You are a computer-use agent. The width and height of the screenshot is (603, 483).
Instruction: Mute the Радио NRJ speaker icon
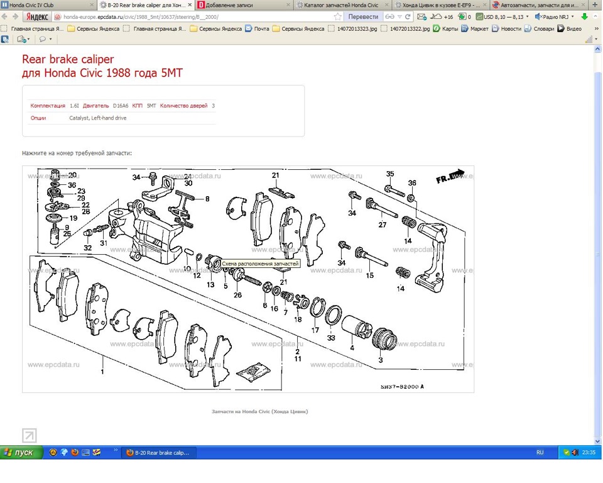538,16
